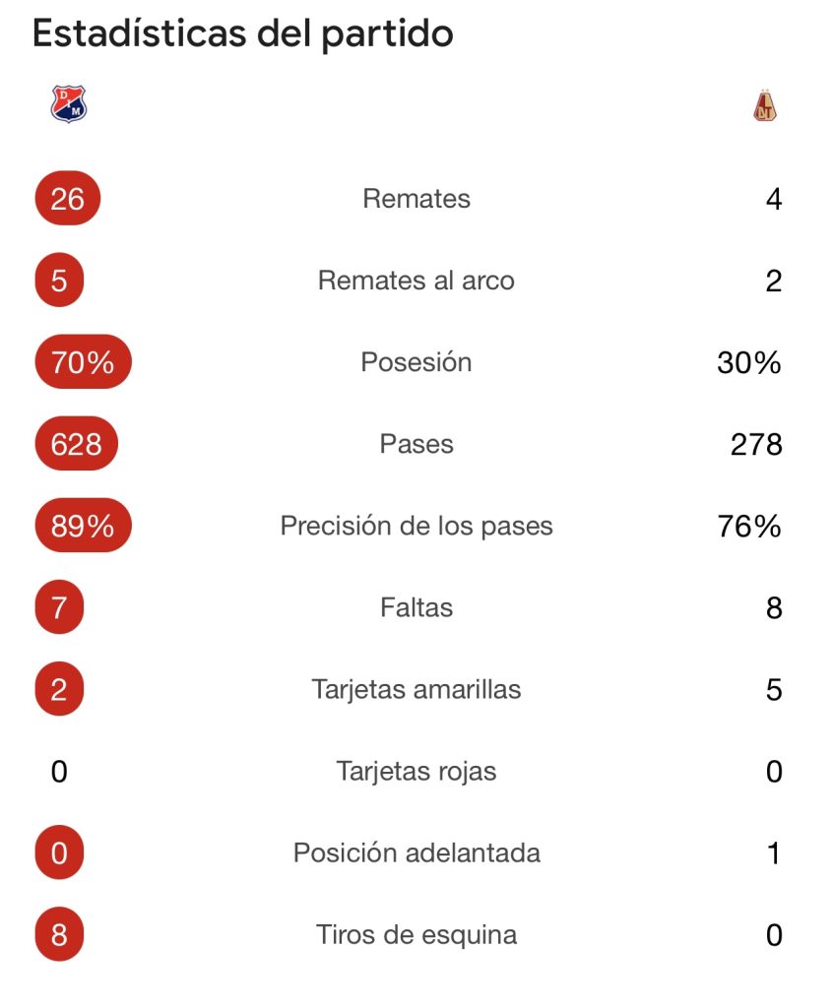834x1008 pixels.
Task: Click the Remates al arco label
Action: click(x=417, y=281)
